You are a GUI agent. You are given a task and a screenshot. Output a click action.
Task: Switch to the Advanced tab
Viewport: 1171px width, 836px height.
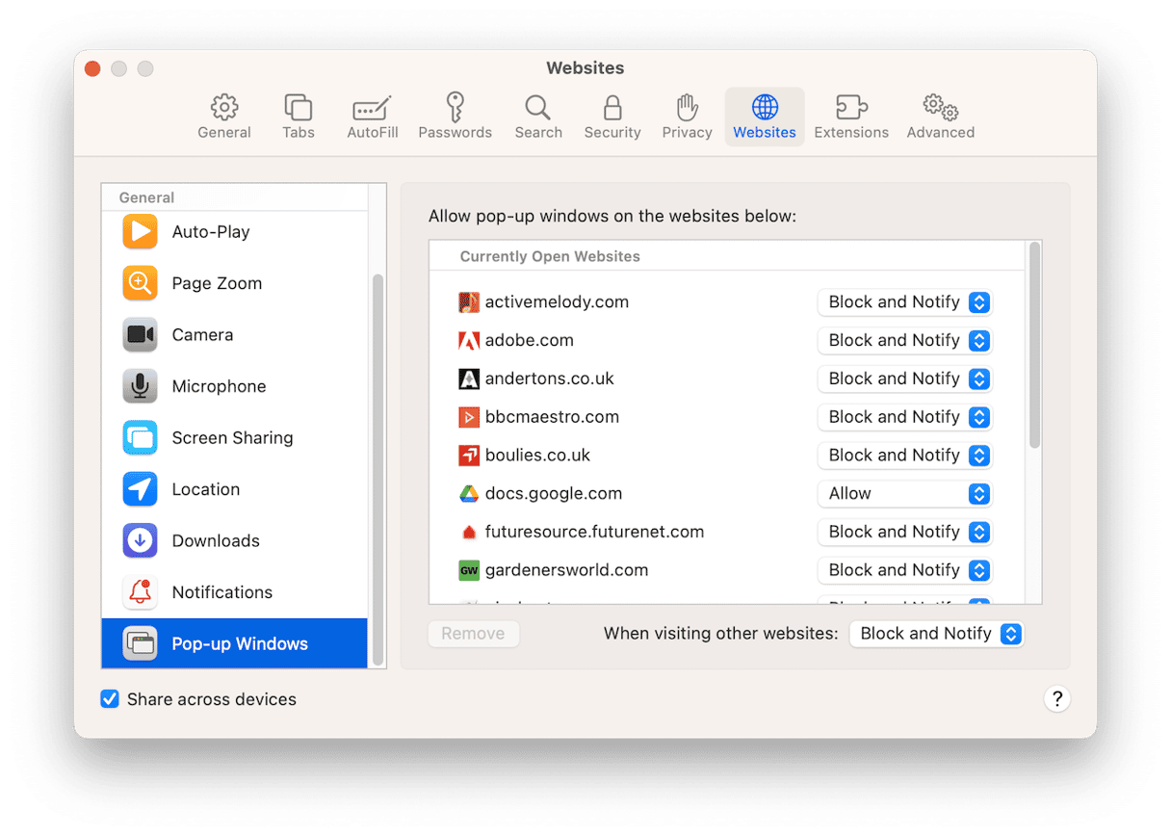[x=940, y=118]
